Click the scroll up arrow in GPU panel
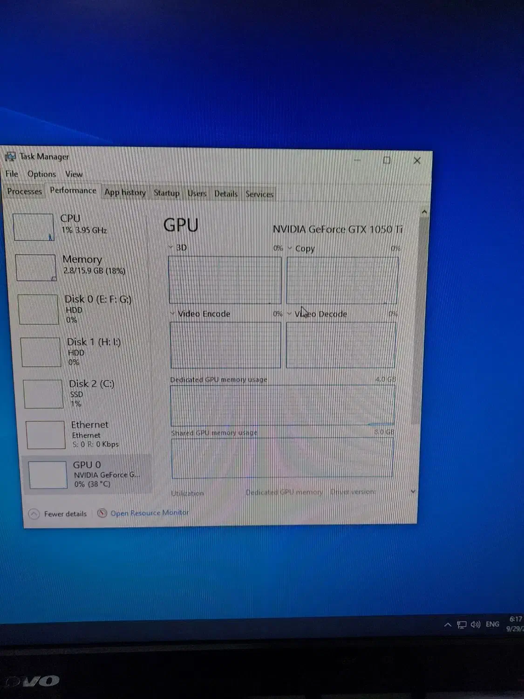Image resolution: width=524 pixels, height=699 pixels. (424, 212)
